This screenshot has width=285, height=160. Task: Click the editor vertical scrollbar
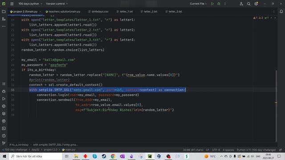[x=276, y=106]
